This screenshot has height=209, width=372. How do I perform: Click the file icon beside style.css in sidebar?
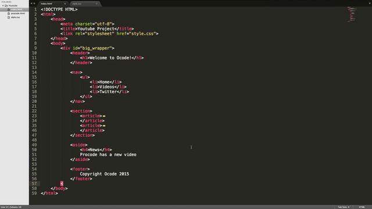[x=9, y=17]
